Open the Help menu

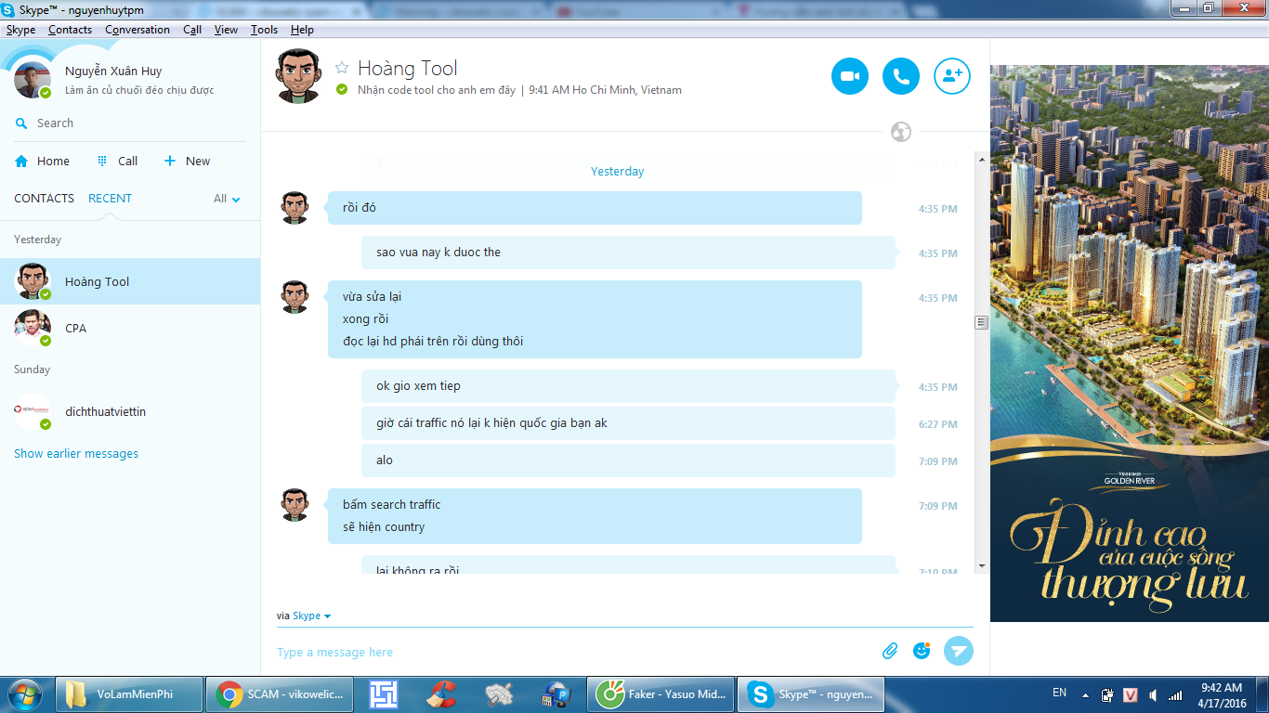pos(302,30)
